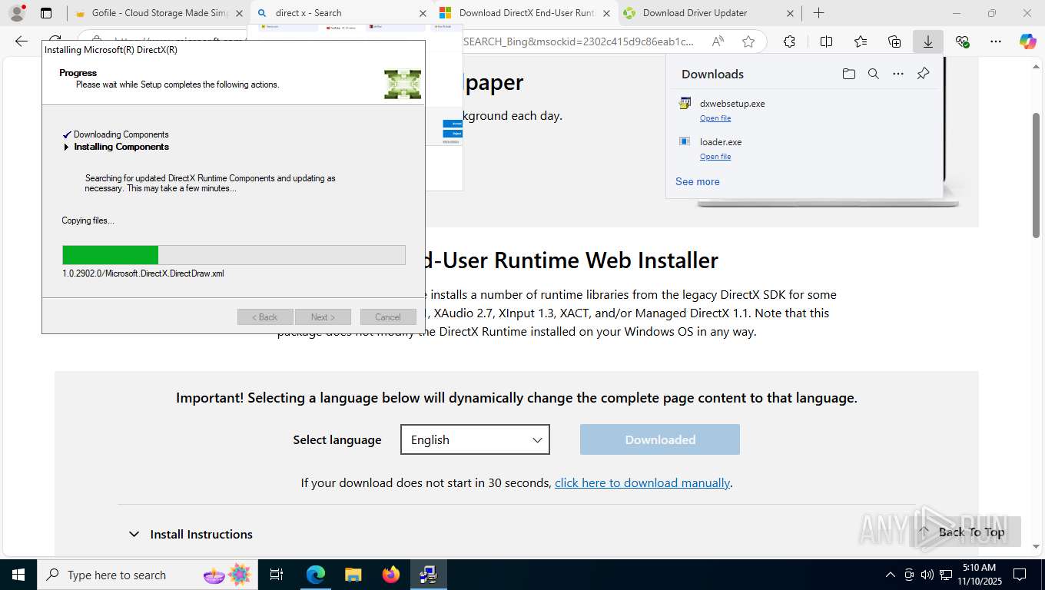
Task: Click the read aloud icon in address bar
Action: point(718,41)
